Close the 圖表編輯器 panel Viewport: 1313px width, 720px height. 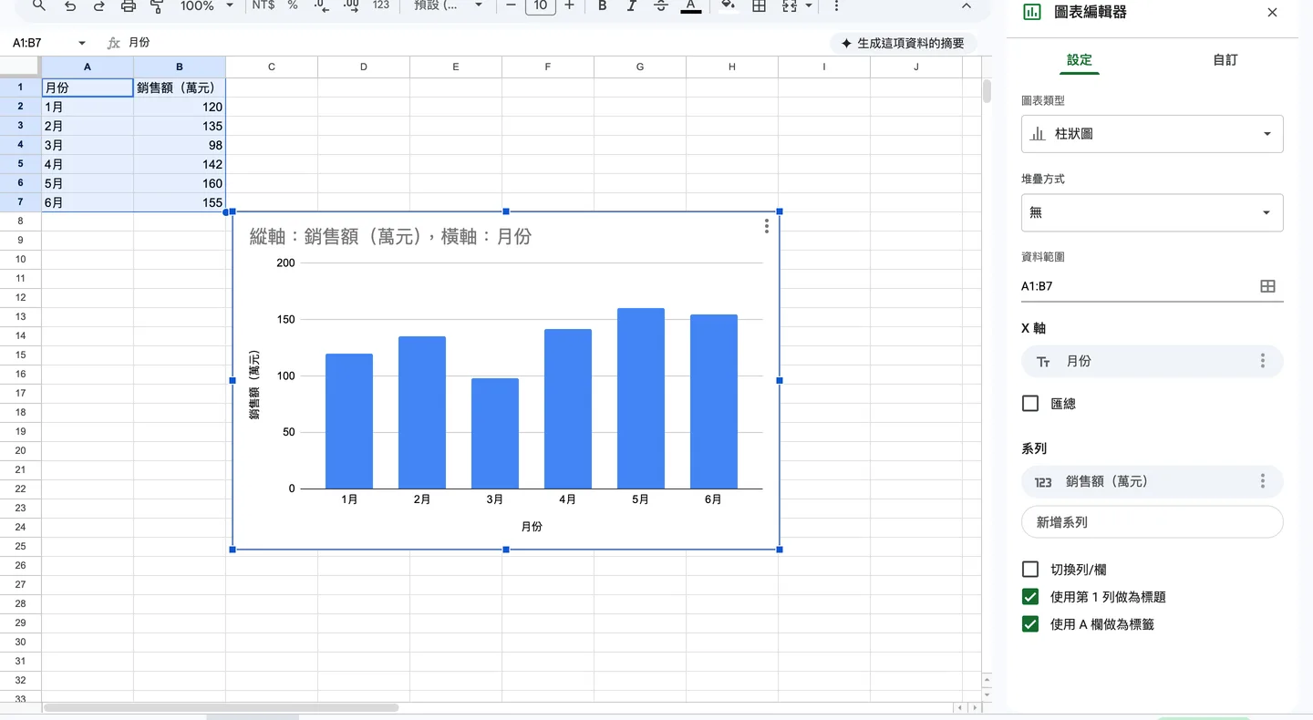point(1273,13)
